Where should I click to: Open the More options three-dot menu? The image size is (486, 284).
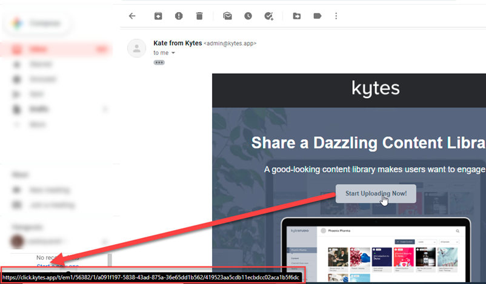click(x=336, y=16)
